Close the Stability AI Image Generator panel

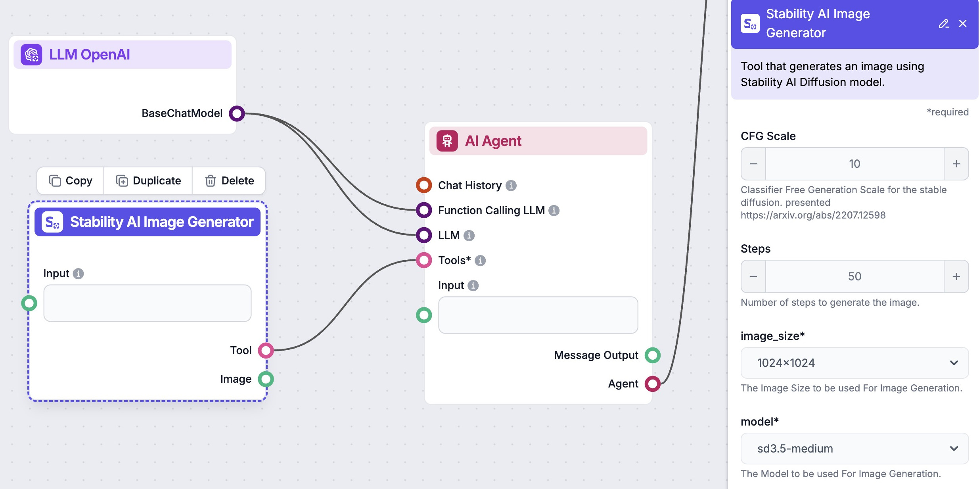pyautogui.click(x=963, y=23)
